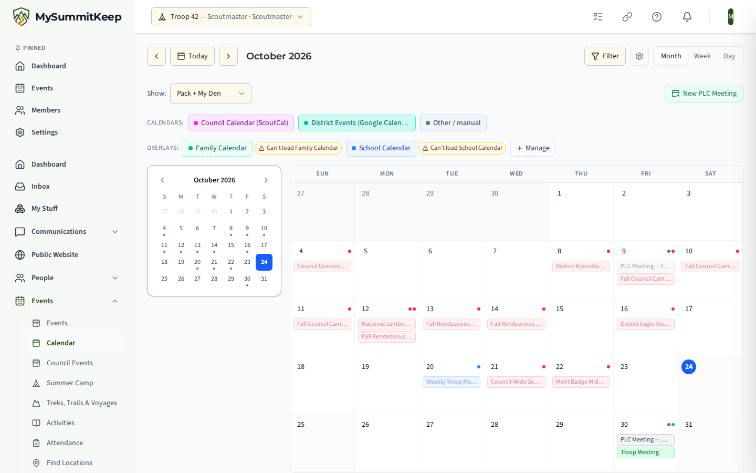Select day 15 in mini calendar
This screenshot has height=473, width=756.
coord(231,245)
